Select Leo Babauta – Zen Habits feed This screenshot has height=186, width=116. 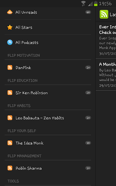point(48,118)
